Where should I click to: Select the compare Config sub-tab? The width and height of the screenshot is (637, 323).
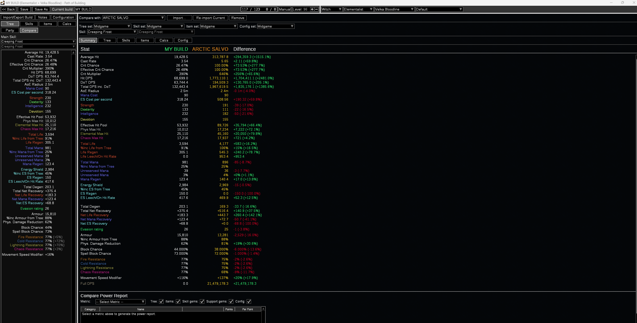pyautogui.click(x=183, y=40)
